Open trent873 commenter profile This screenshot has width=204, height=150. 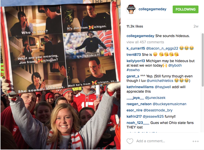pos(134,55)
